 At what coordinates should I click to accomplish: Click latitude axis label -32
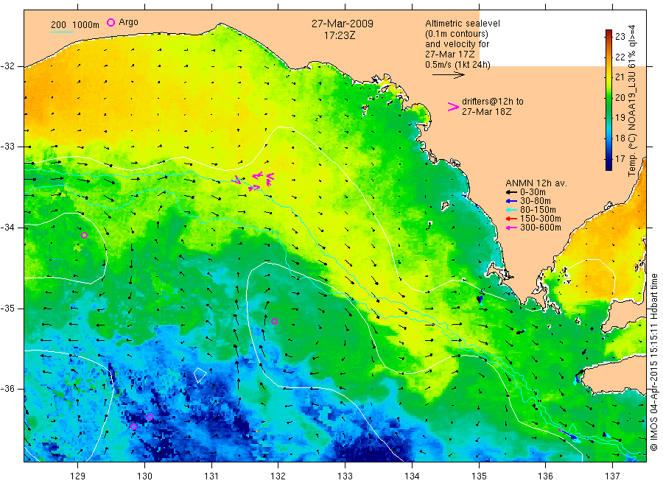click(x=7, y=66)
